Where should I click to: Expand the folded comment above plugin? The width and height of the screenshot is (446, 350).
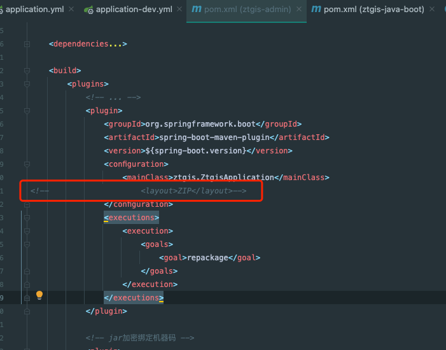(27, 97)
